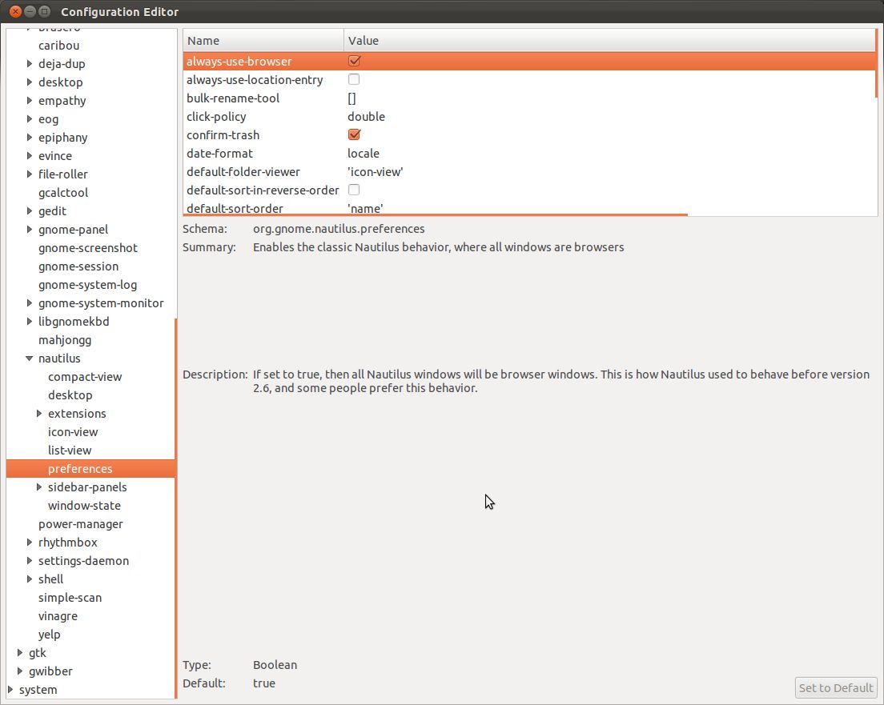Expand the system tree node
Viewport: 884px width, 705px height.
click(x=10, y=690)
